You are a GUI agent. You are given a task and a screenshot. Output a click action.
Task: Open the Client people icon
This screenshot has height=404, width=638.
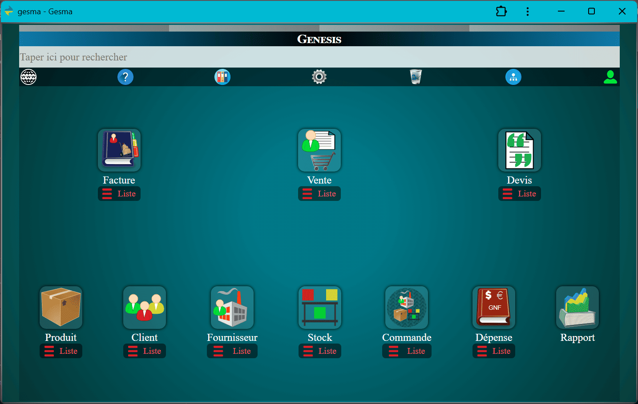point(145,308)
